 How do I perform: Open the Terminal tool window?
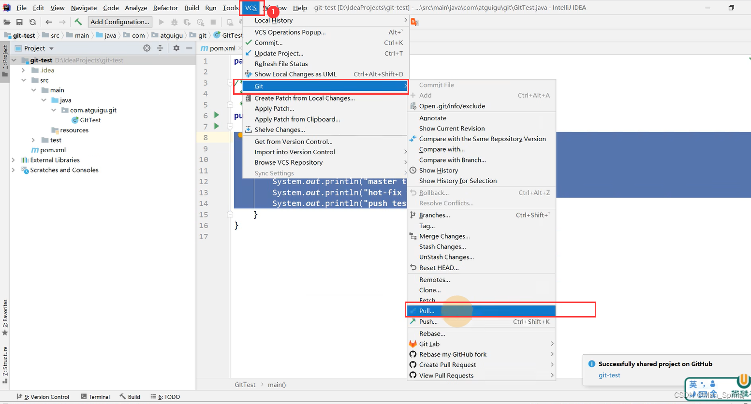click(x=95, y=397)
